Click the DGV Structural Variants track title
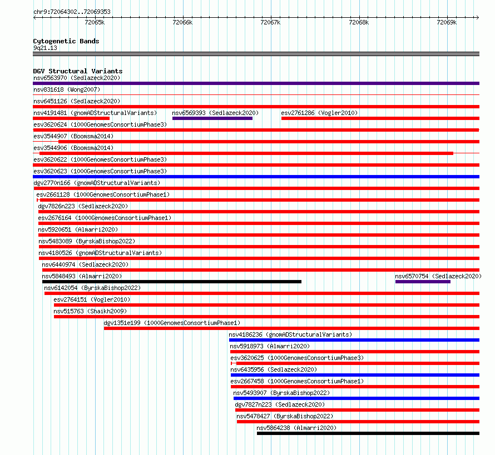The height and width of the screenshot is (455, 495). pos(78,71)
